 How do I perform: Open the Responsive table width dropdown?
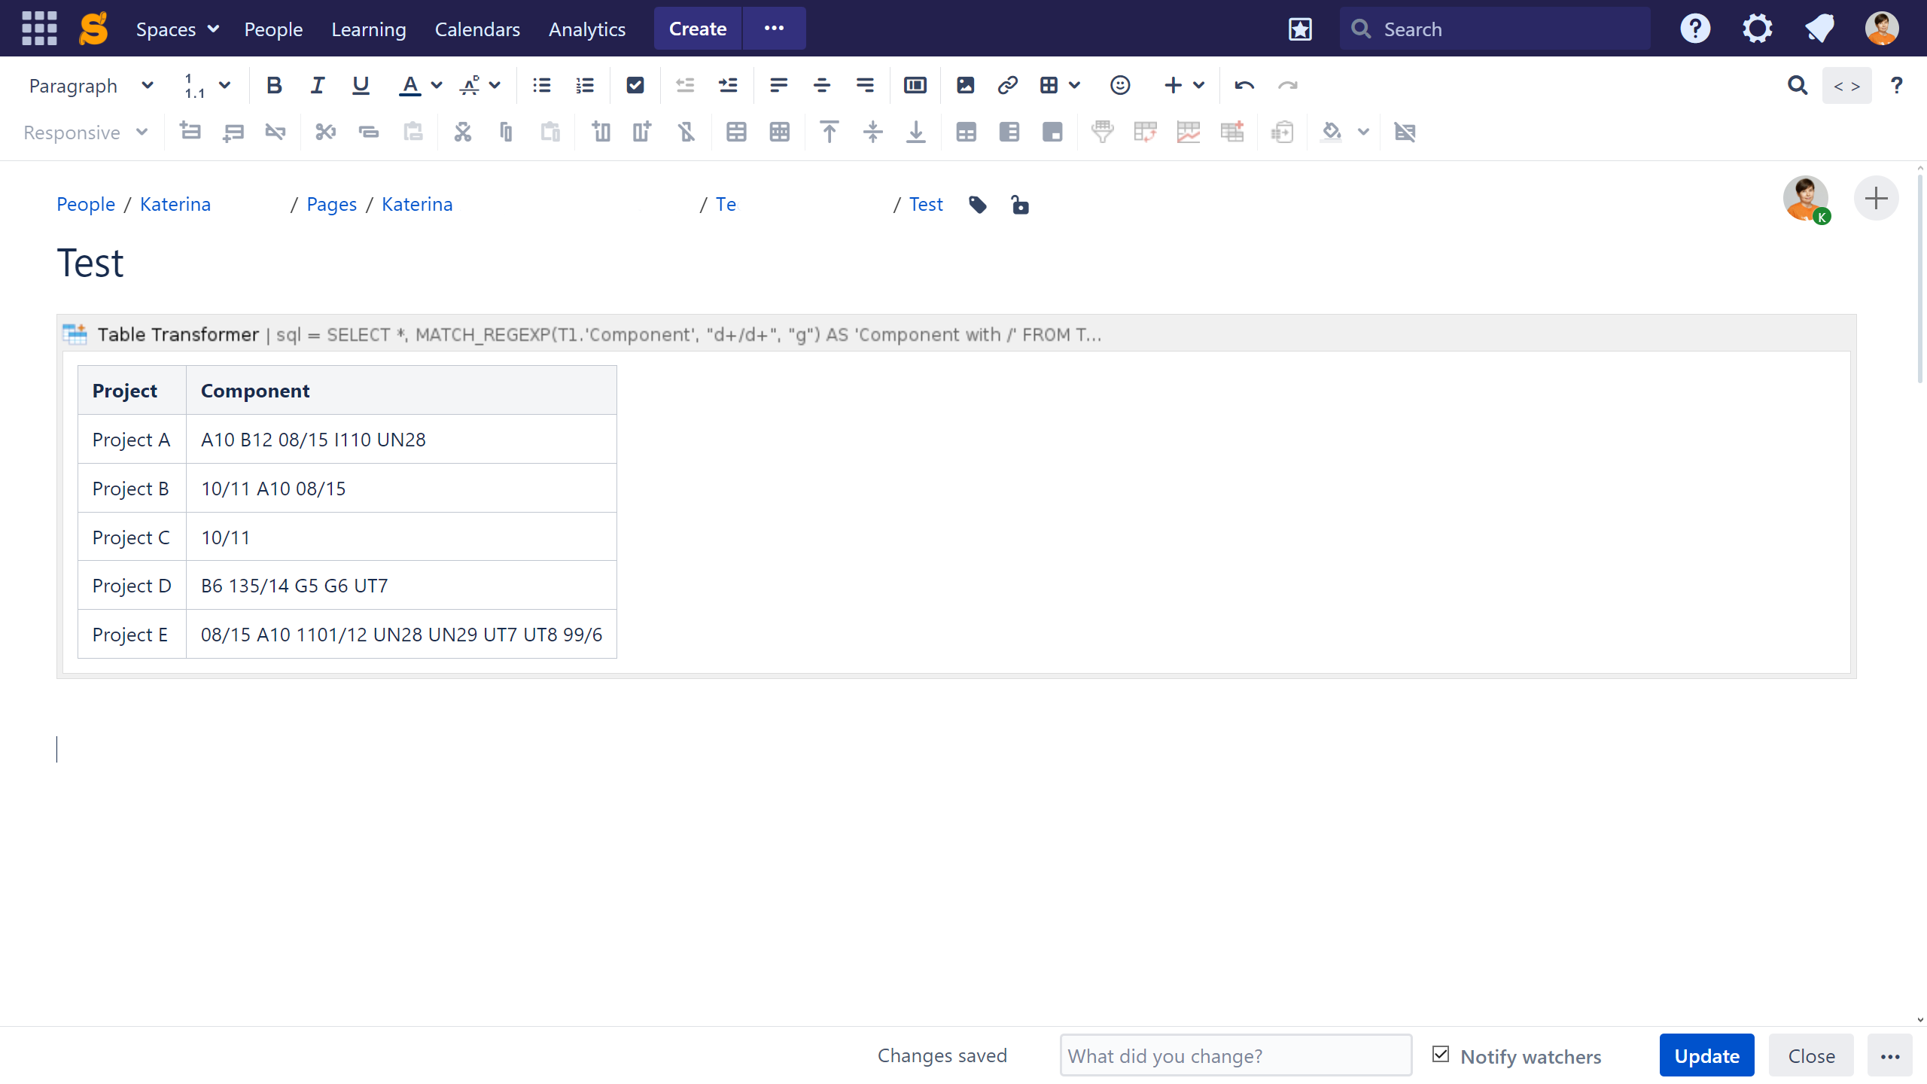click(x=85, y=132)
